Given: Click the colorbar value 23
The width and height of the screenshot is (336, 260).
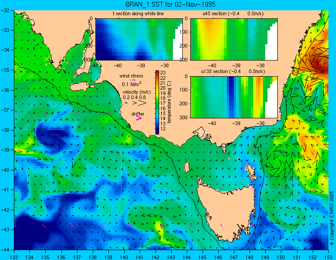Looking at the screenshot, I should [163, 73].
